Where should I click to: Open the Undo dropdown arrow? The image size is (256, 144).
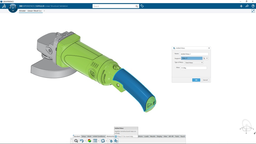tap(85, 141)
